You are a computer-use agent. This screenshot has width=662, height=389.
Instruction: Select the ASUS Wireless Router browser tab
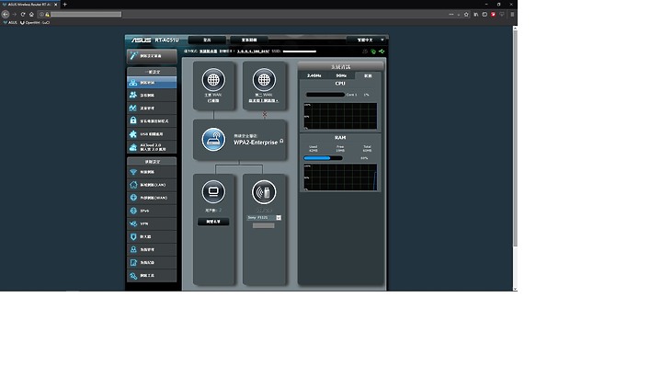point(29,5)
